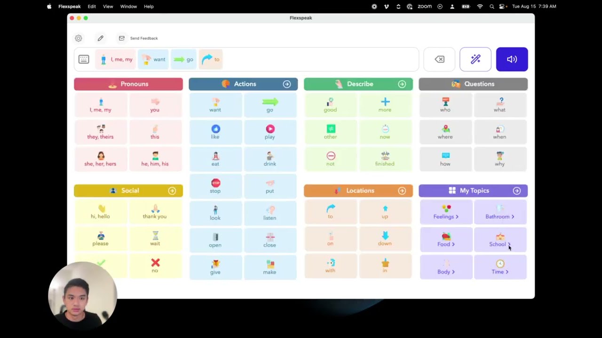Select 'I, me, my' chip in sentence bar
The height and width of the screenshot is (338, 602).
116,59
